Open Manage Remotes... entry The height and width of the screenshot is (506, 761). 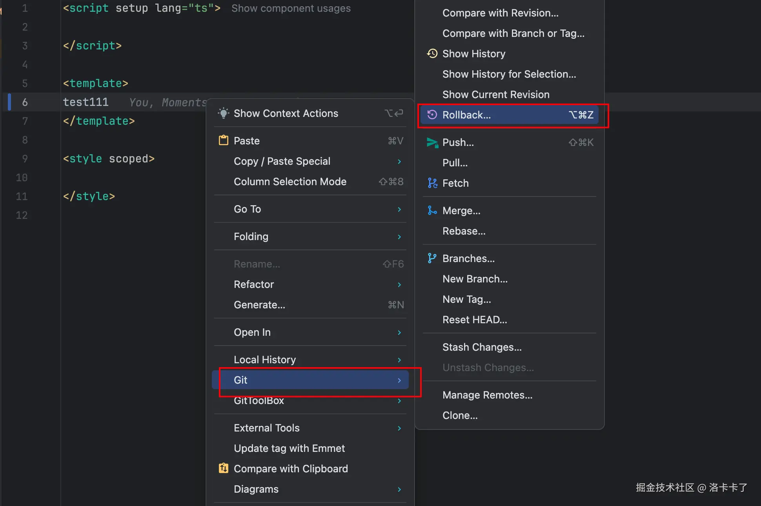[487, 395]
